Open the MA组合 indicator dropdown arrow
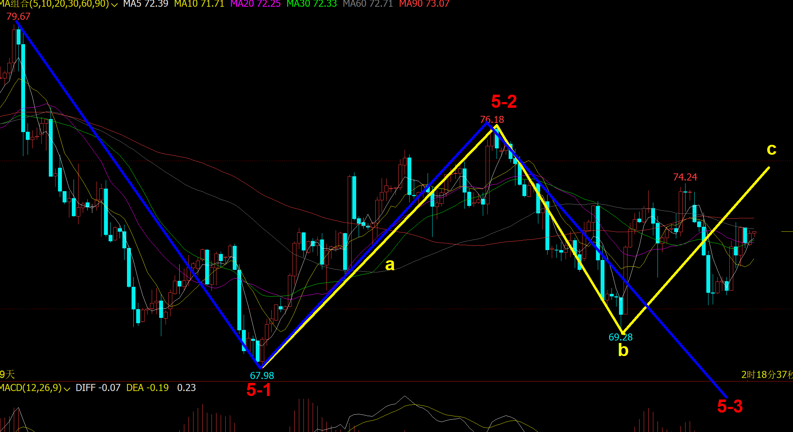Viewport: 793px width, 432px height. point(114,5)
